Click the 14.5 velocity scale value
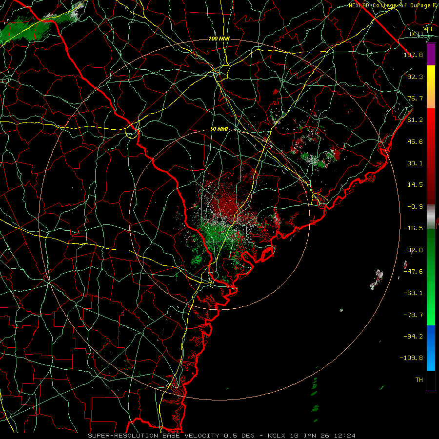 click(415, 185)
